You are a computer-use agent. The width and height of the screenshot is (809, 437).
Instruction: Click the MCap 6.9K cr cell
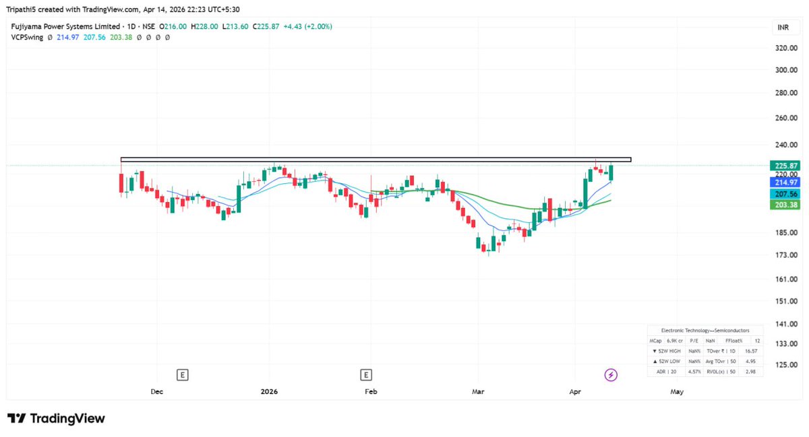(666, 341)
